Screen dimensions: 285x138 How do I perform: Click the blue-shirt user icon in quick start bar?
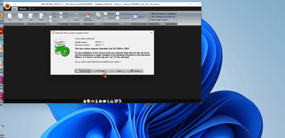pyautogui.click(x=108, y=101)
